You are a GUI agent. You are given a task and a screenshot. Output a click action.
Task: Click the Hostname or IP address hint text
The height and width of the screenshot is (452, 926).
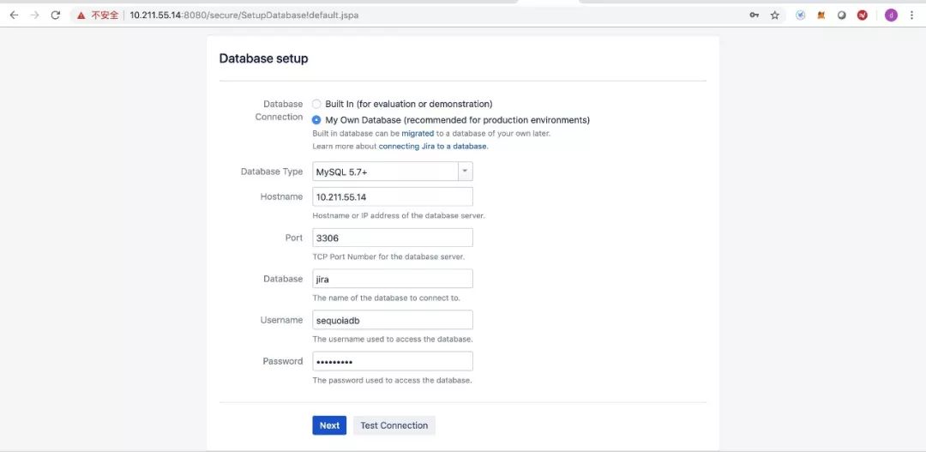pos(399,215)
